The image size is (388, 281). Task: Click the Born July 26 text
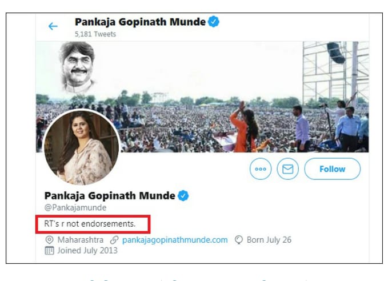pos(269,240)
